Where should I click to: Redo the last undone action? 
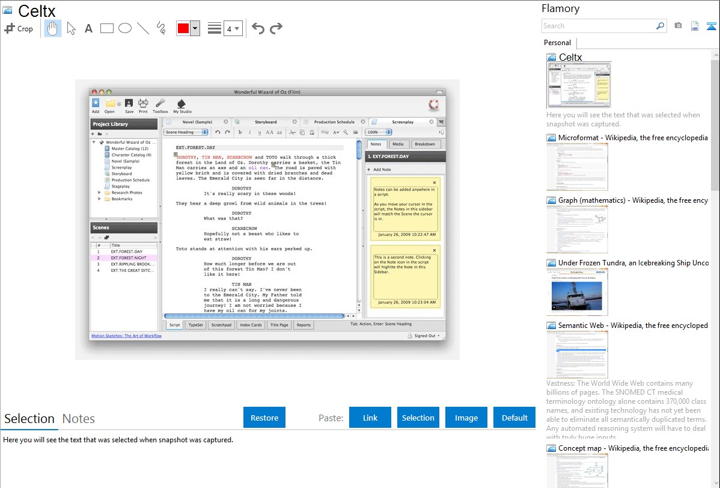276,28
